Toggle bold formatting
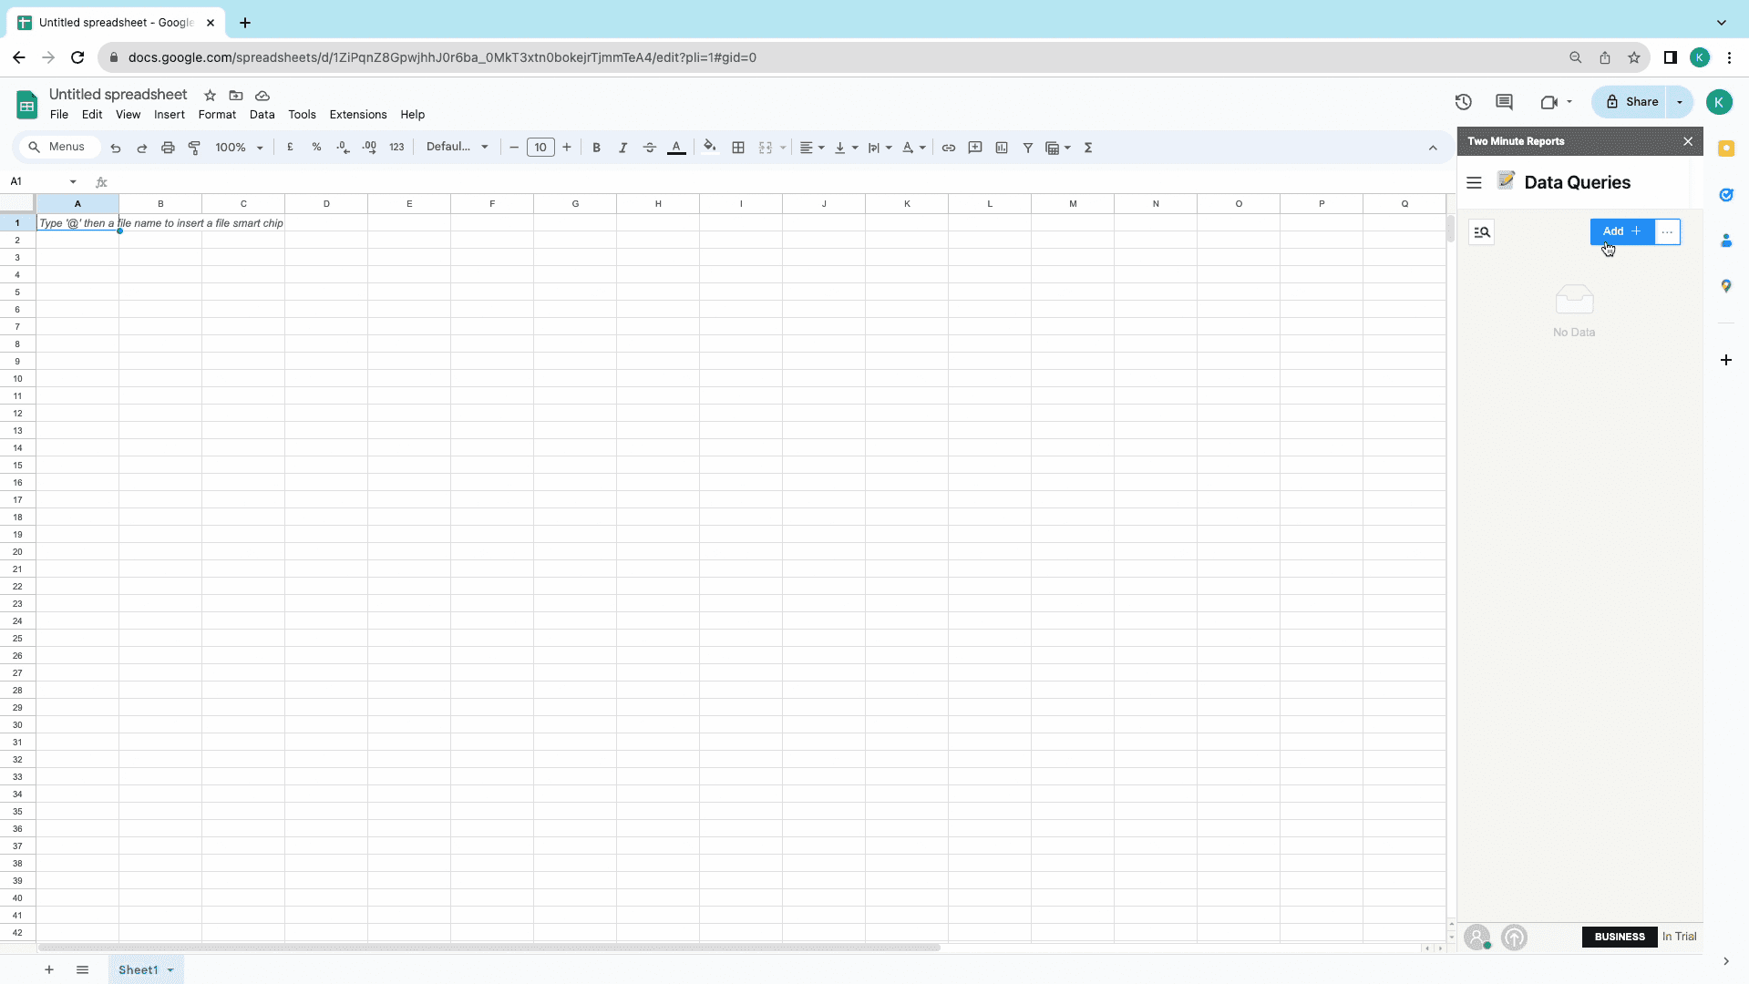 596,148
